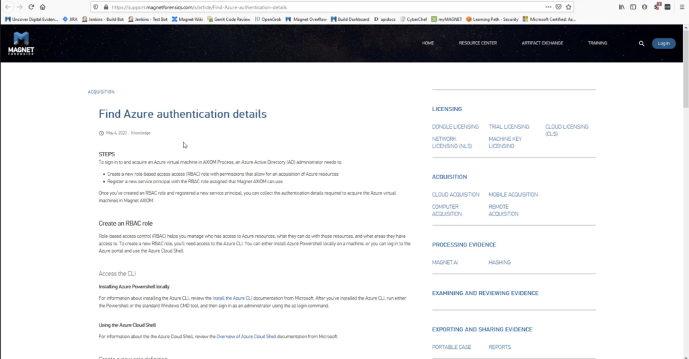The height and width of the screenshot is (359, 689).
Task: Open CLOUD LICENSING (CLS) link
Action: pyautogui.click(x=567, y=130)
